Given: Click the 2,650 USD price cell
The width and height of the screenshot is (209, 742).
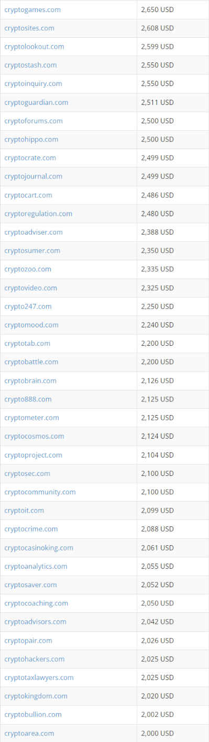Looking at the screenshot, I should tap(173, 9).
